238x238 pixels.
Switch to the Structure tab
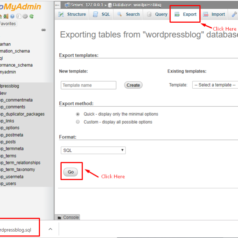point(72,14)
